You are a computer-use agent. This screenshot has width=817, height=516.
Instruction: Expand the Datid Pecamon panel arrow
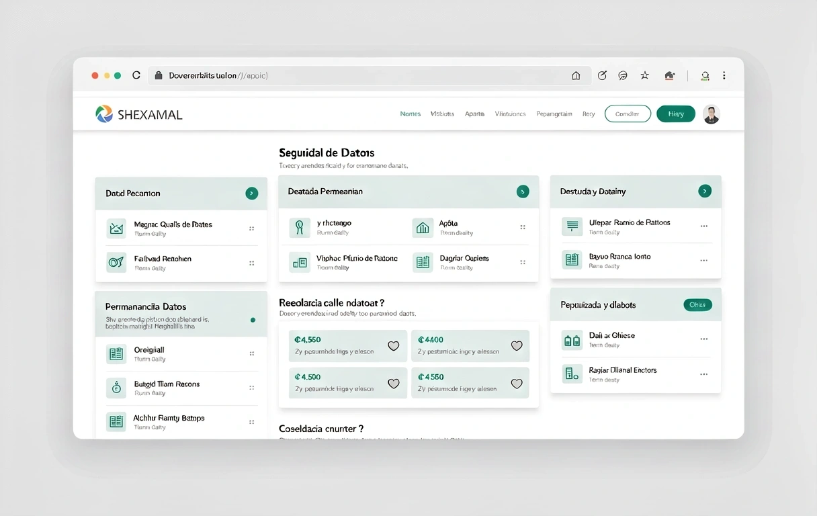click(251, 193)
